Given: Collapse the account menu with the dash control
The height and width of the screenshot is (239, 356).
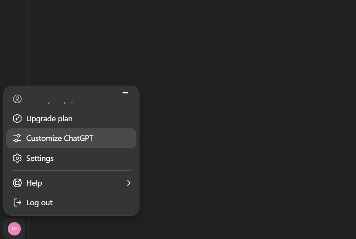Looking at the screenshot, I should coord(125,93).
